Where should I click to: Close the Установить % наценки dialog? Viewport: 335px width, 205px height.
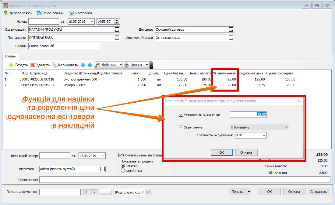[x=299, y=101]
